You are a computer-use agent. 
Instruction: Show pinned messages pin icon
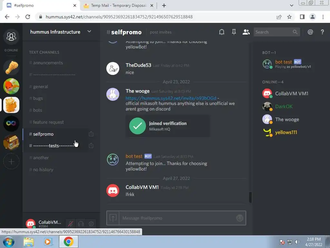pos(234,32)
